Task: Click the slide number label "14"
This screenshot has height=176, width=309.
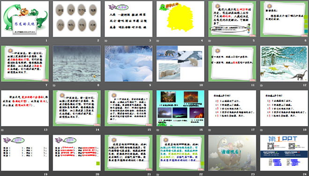Action: (97, 130)
